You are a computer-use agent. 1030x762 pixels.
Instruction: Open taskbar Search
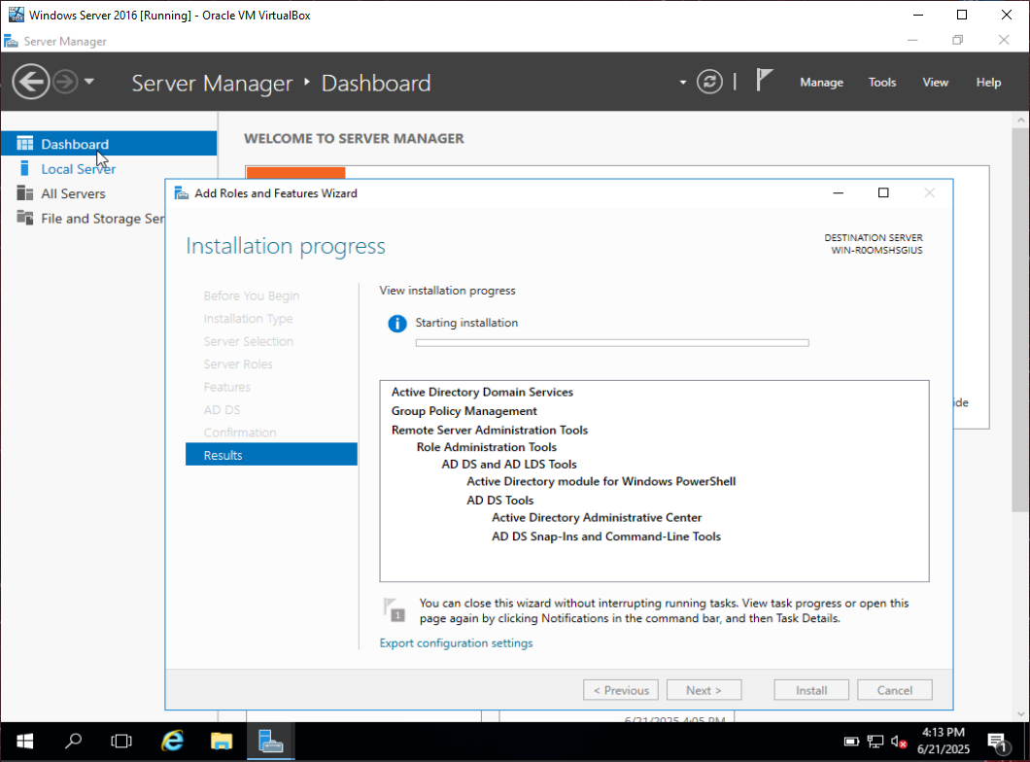[73, 742]
